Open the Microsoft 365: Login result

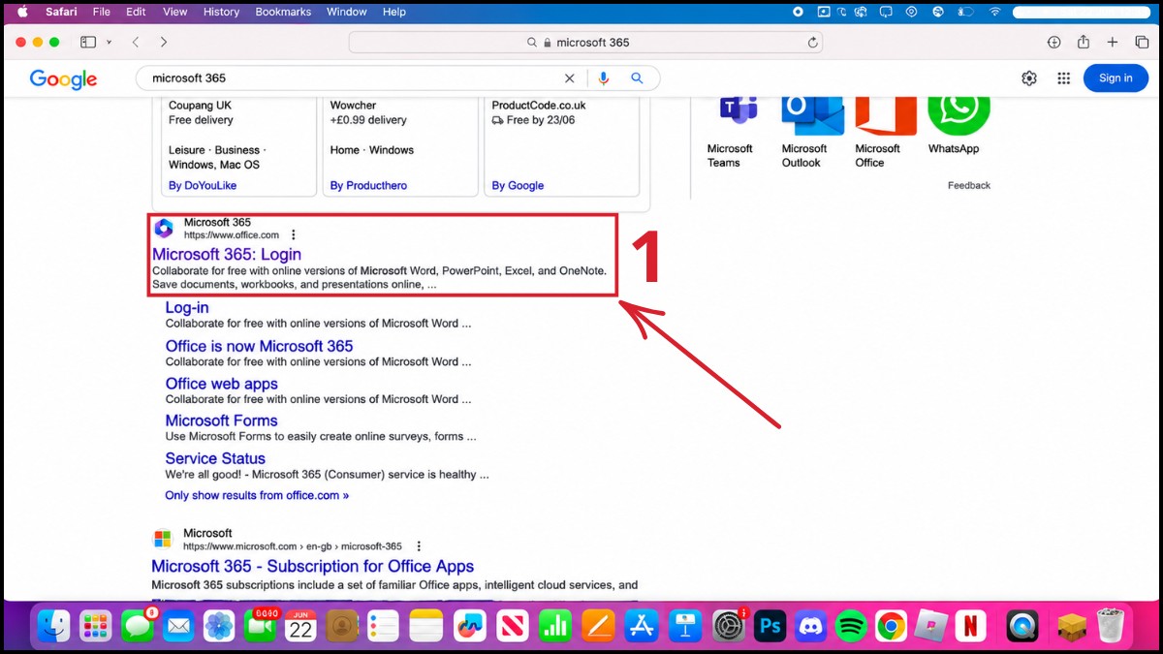(x=227, y=254)
